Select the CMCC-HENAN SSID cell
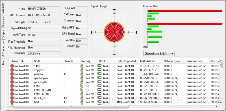The height and width of the screenshot is (111, 226). click(43, 90)
